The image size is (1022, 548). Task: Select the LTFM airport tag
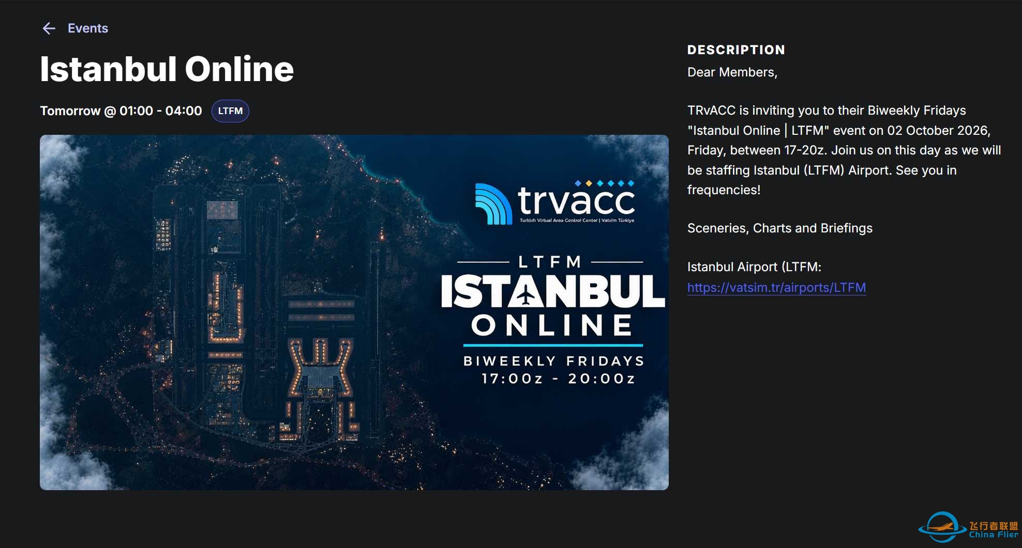230,111
